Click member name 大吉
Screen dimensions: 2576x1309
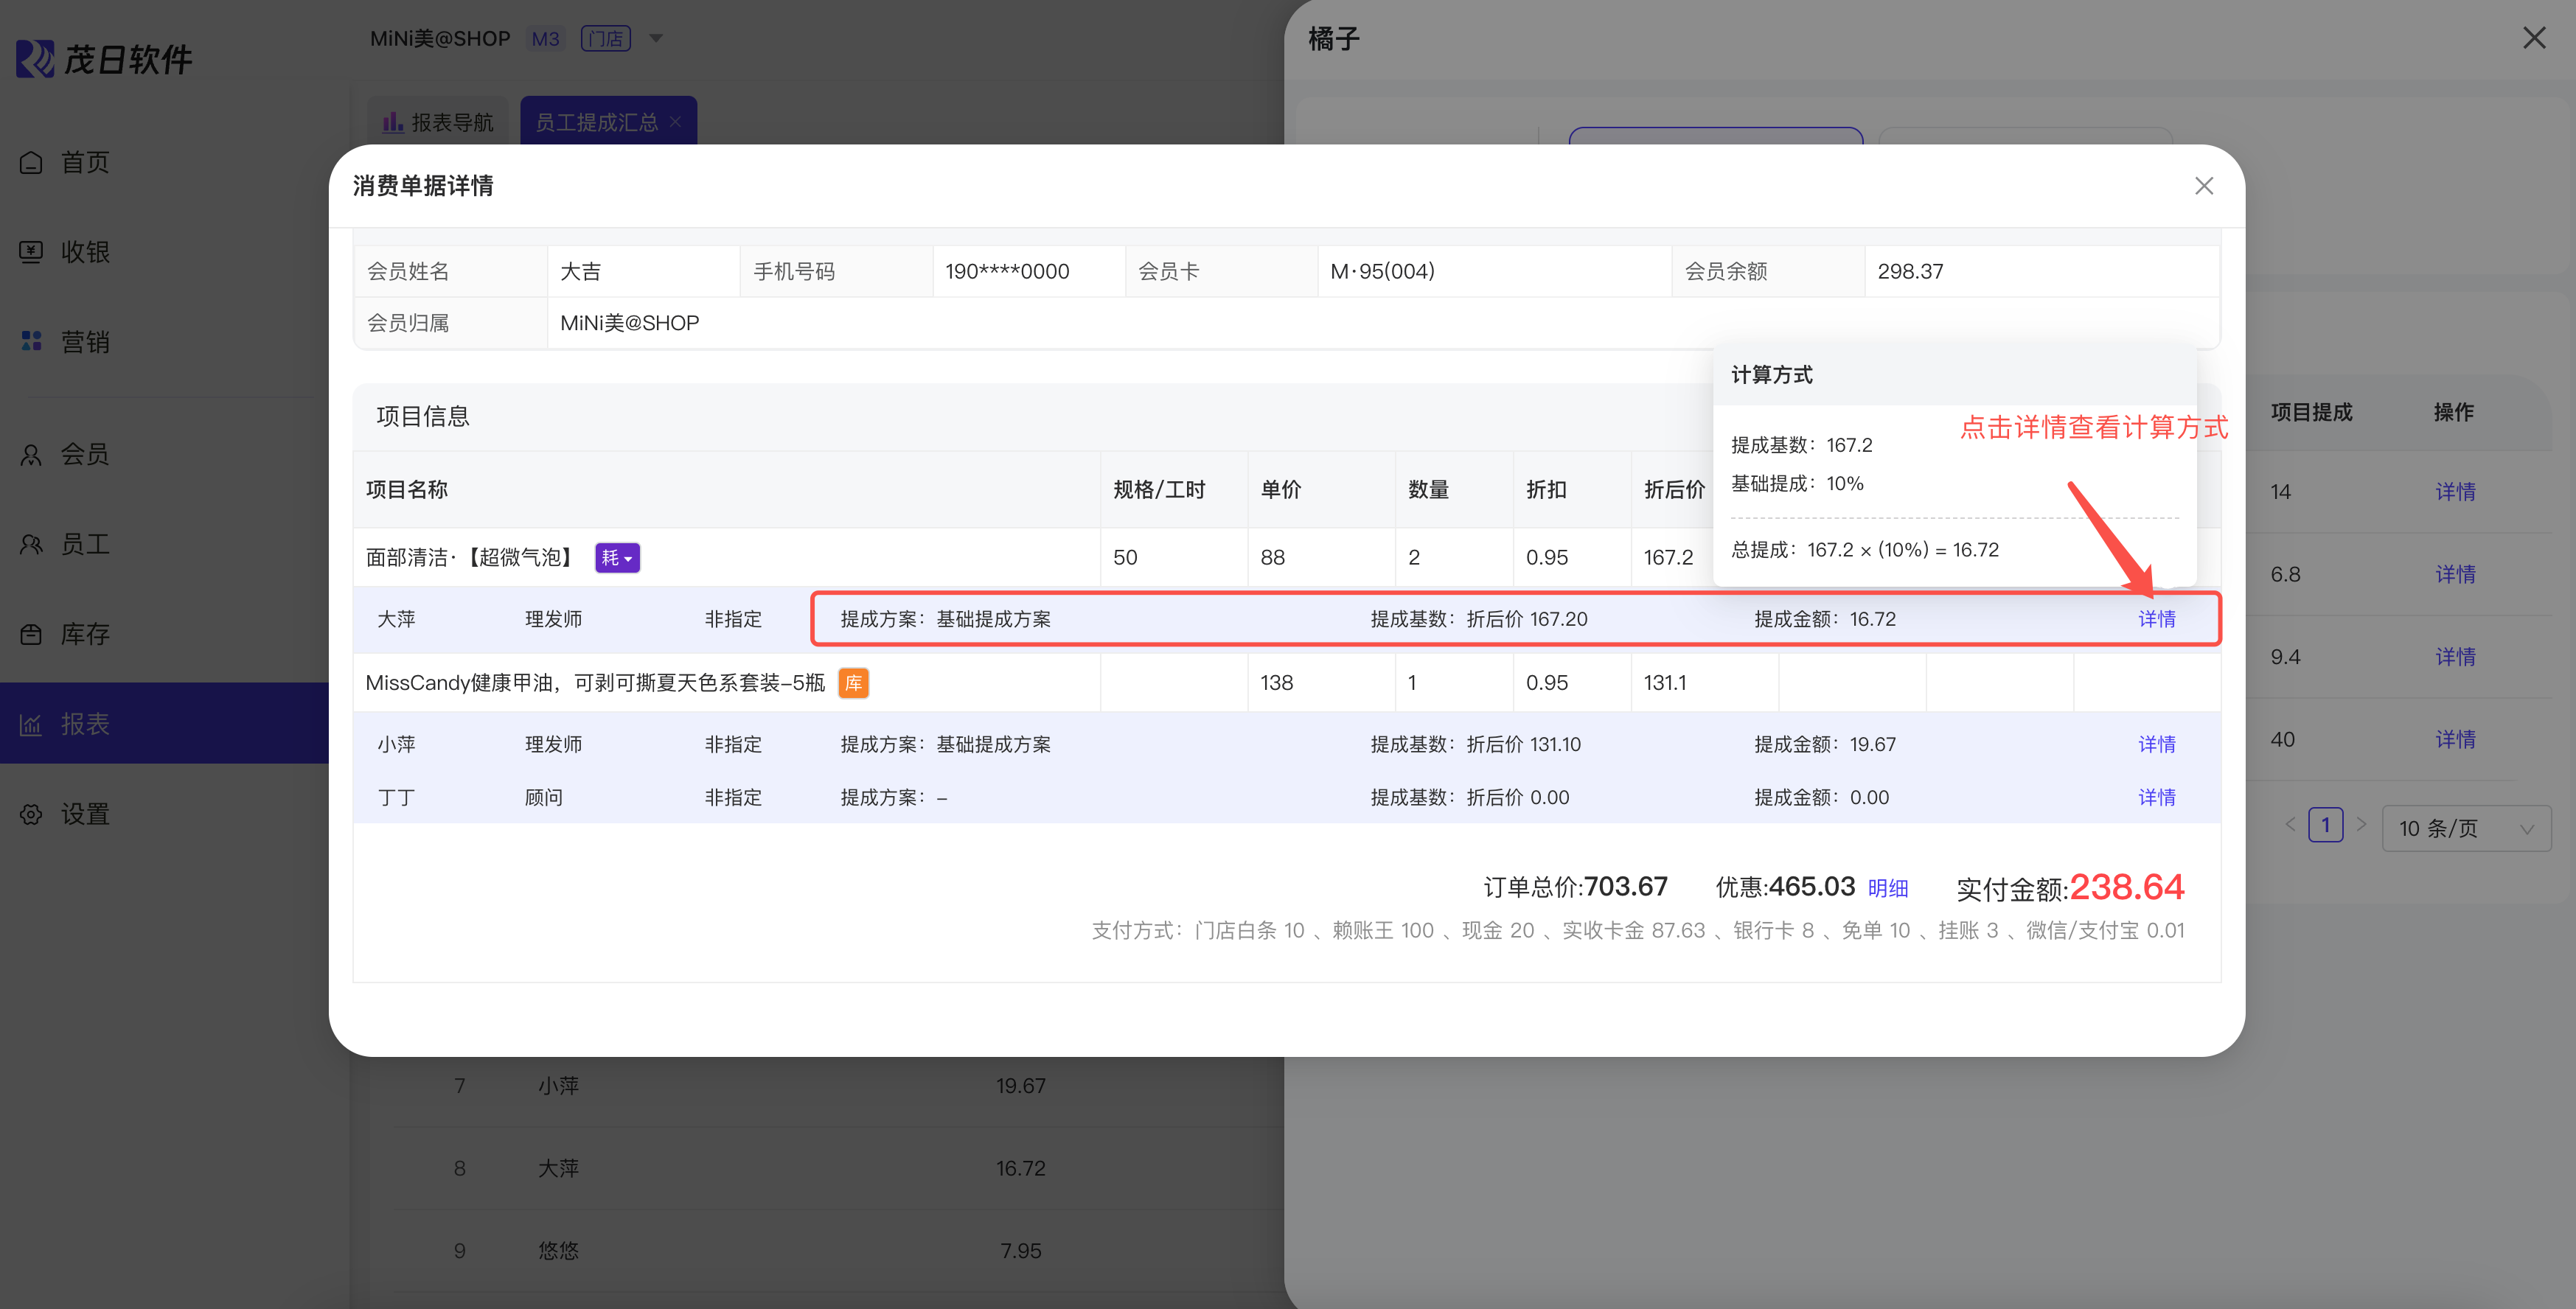click(x=581, y=272)
